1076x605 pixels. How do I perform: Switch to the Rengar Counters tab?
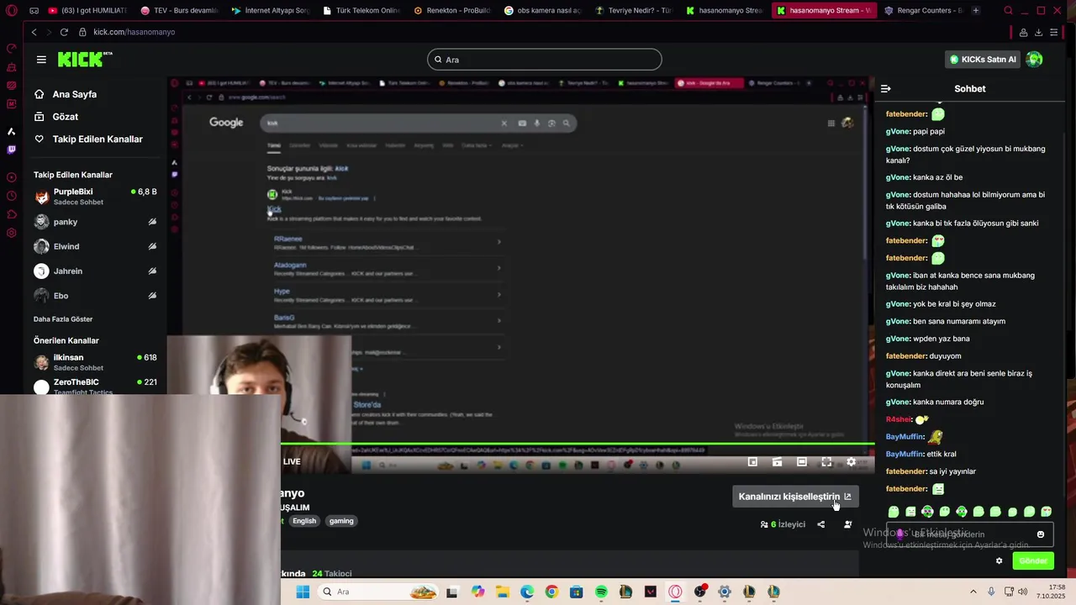pos(923,11)
